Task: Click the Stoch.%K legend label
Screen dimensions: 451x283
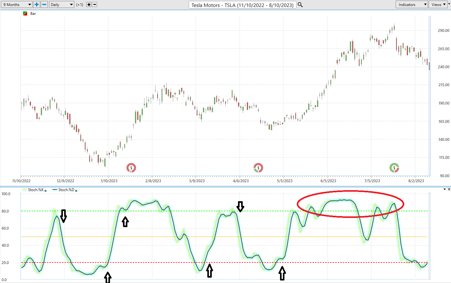Action: pyautogui.click(x=36, y=190)
